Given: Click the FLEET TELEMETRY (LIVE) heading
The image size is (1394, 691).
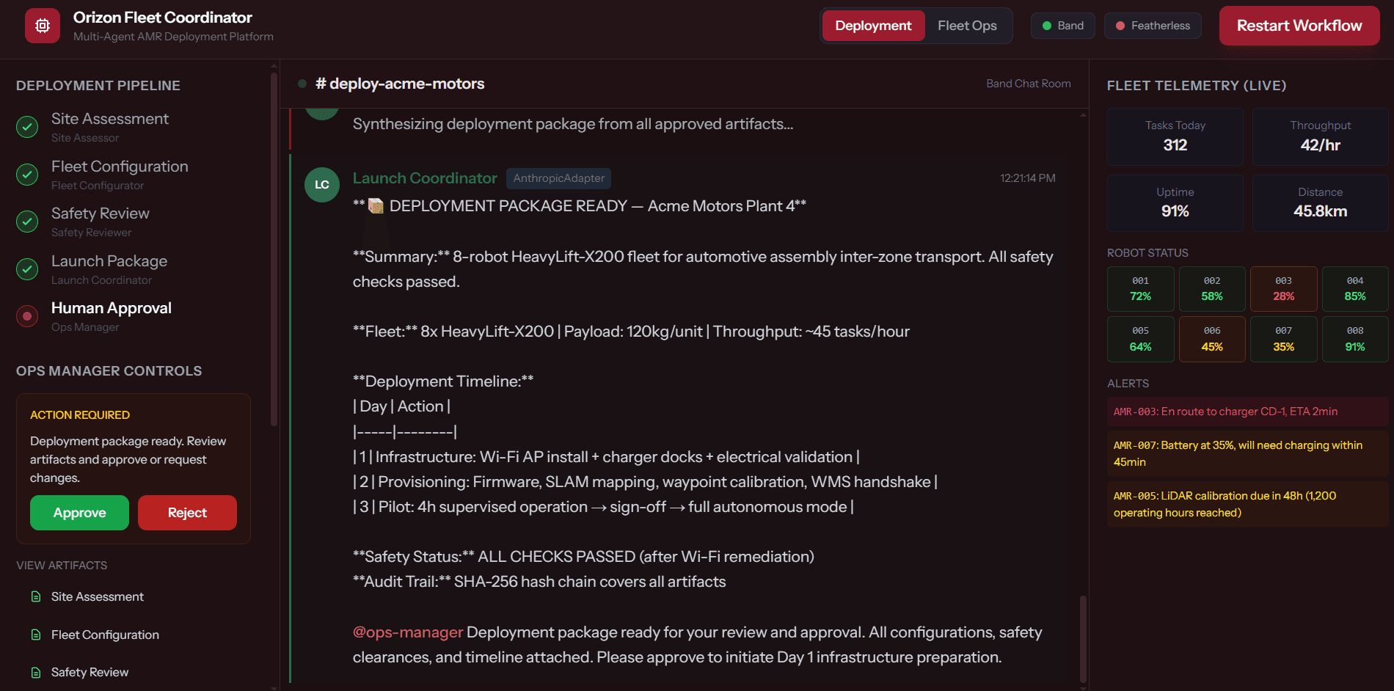Looking at the screenshot, I should click(1196, 86).
